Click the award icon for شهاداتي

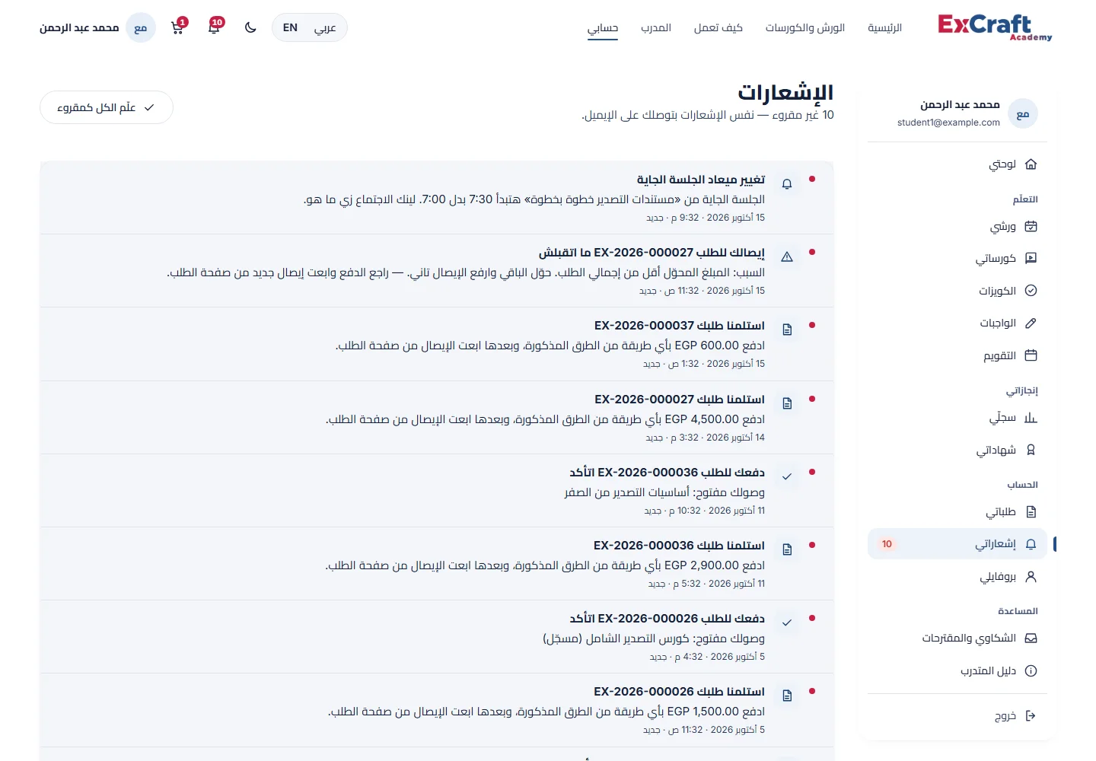click(1031, 450)
